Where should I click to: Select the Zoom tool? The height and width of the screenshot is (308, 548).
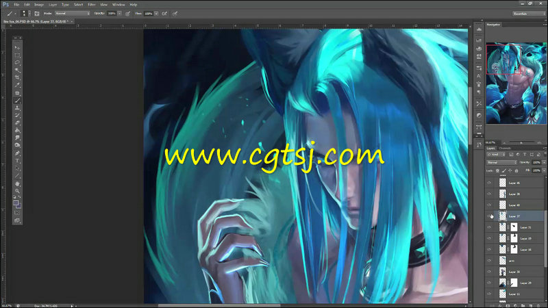17,191
